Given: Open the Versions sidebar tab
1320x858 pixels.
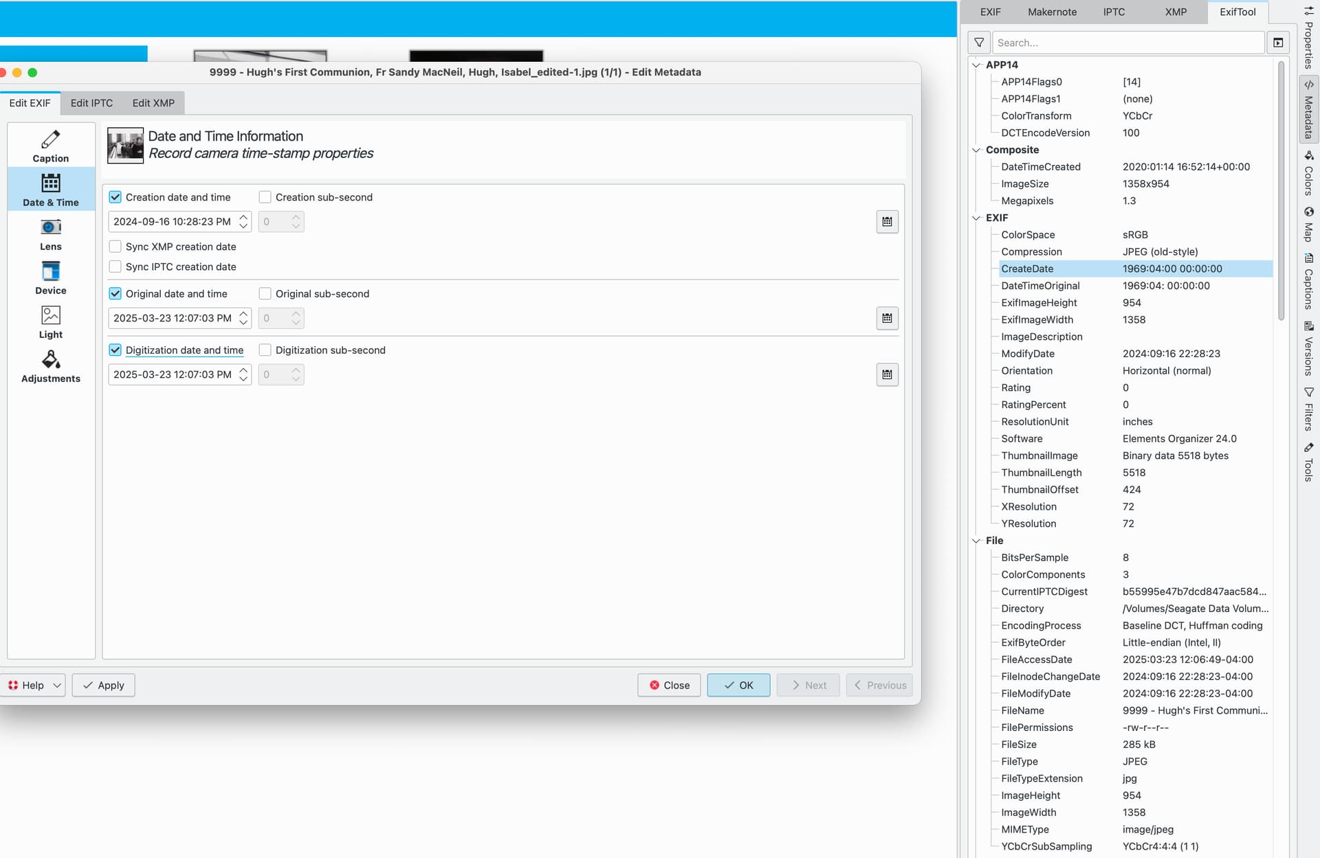Looking at the screenshot, I should tap(1308, 348).
